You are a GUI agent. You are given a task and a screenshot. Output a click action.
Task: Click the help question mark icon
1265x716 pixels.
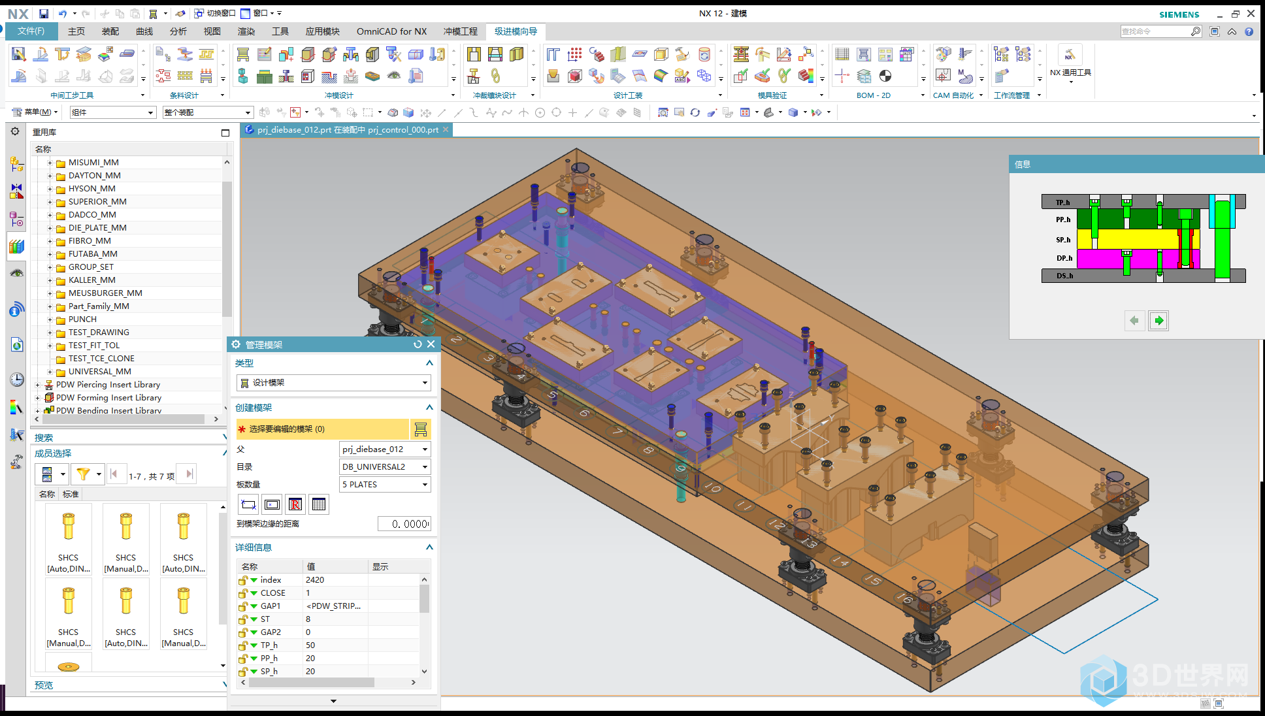(x=1249, y=31)
